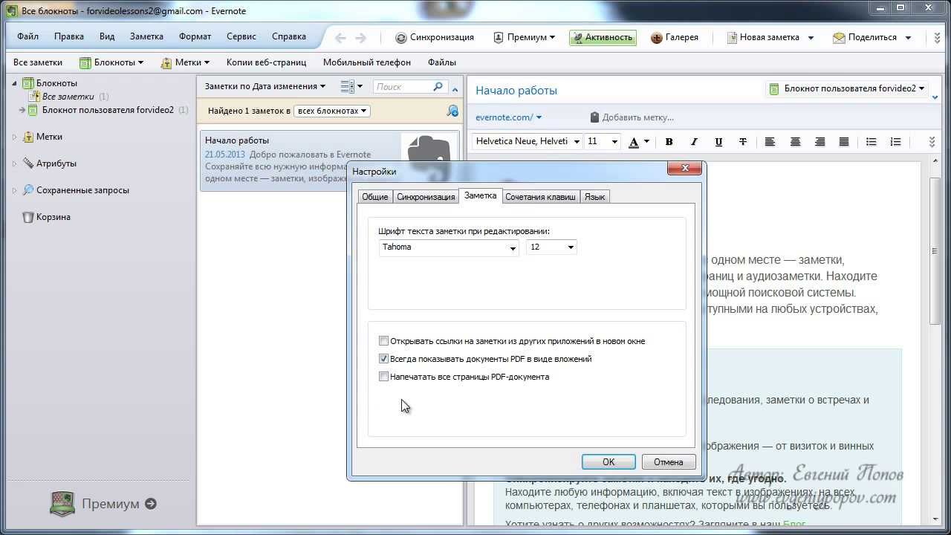Click in the notes Search (Поиск) field

[x=402, y=87]
